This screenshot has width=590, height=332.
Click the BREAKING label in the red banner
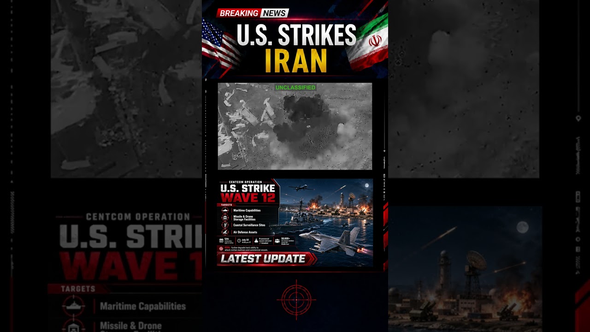pos(239,13)
